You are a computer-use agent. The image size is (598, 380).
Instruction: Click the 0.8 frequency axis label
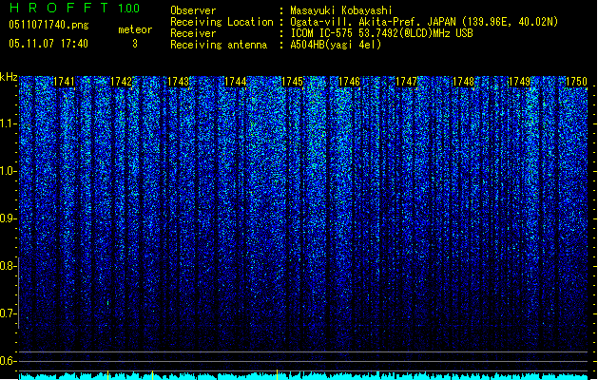pos(9,266)
